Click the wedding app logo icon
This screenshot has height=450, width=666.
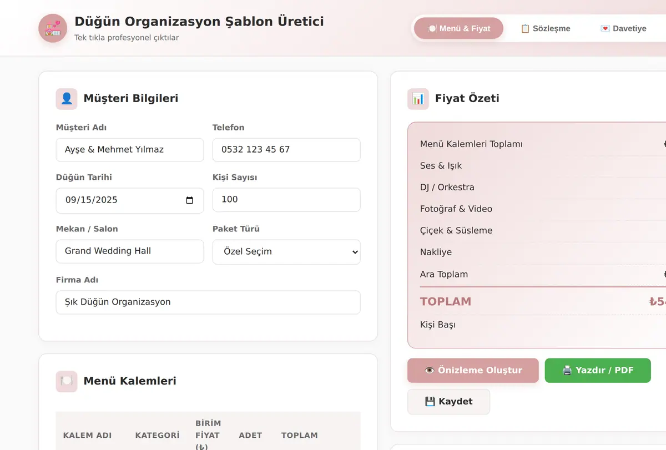click(x=53, y=28)
